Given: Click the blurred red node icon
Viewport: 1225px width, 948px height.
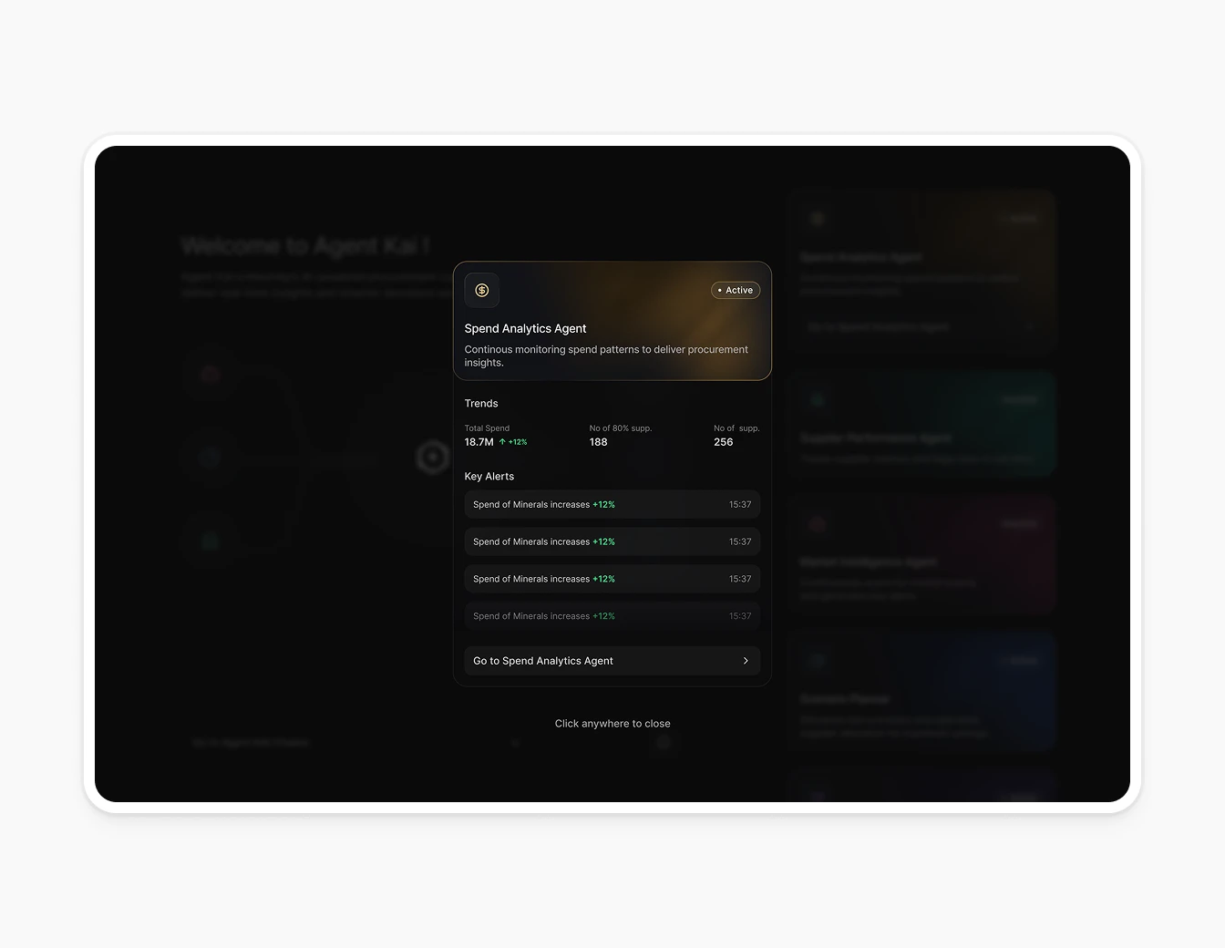Looking at the screenshot, I should click(211, 374).
